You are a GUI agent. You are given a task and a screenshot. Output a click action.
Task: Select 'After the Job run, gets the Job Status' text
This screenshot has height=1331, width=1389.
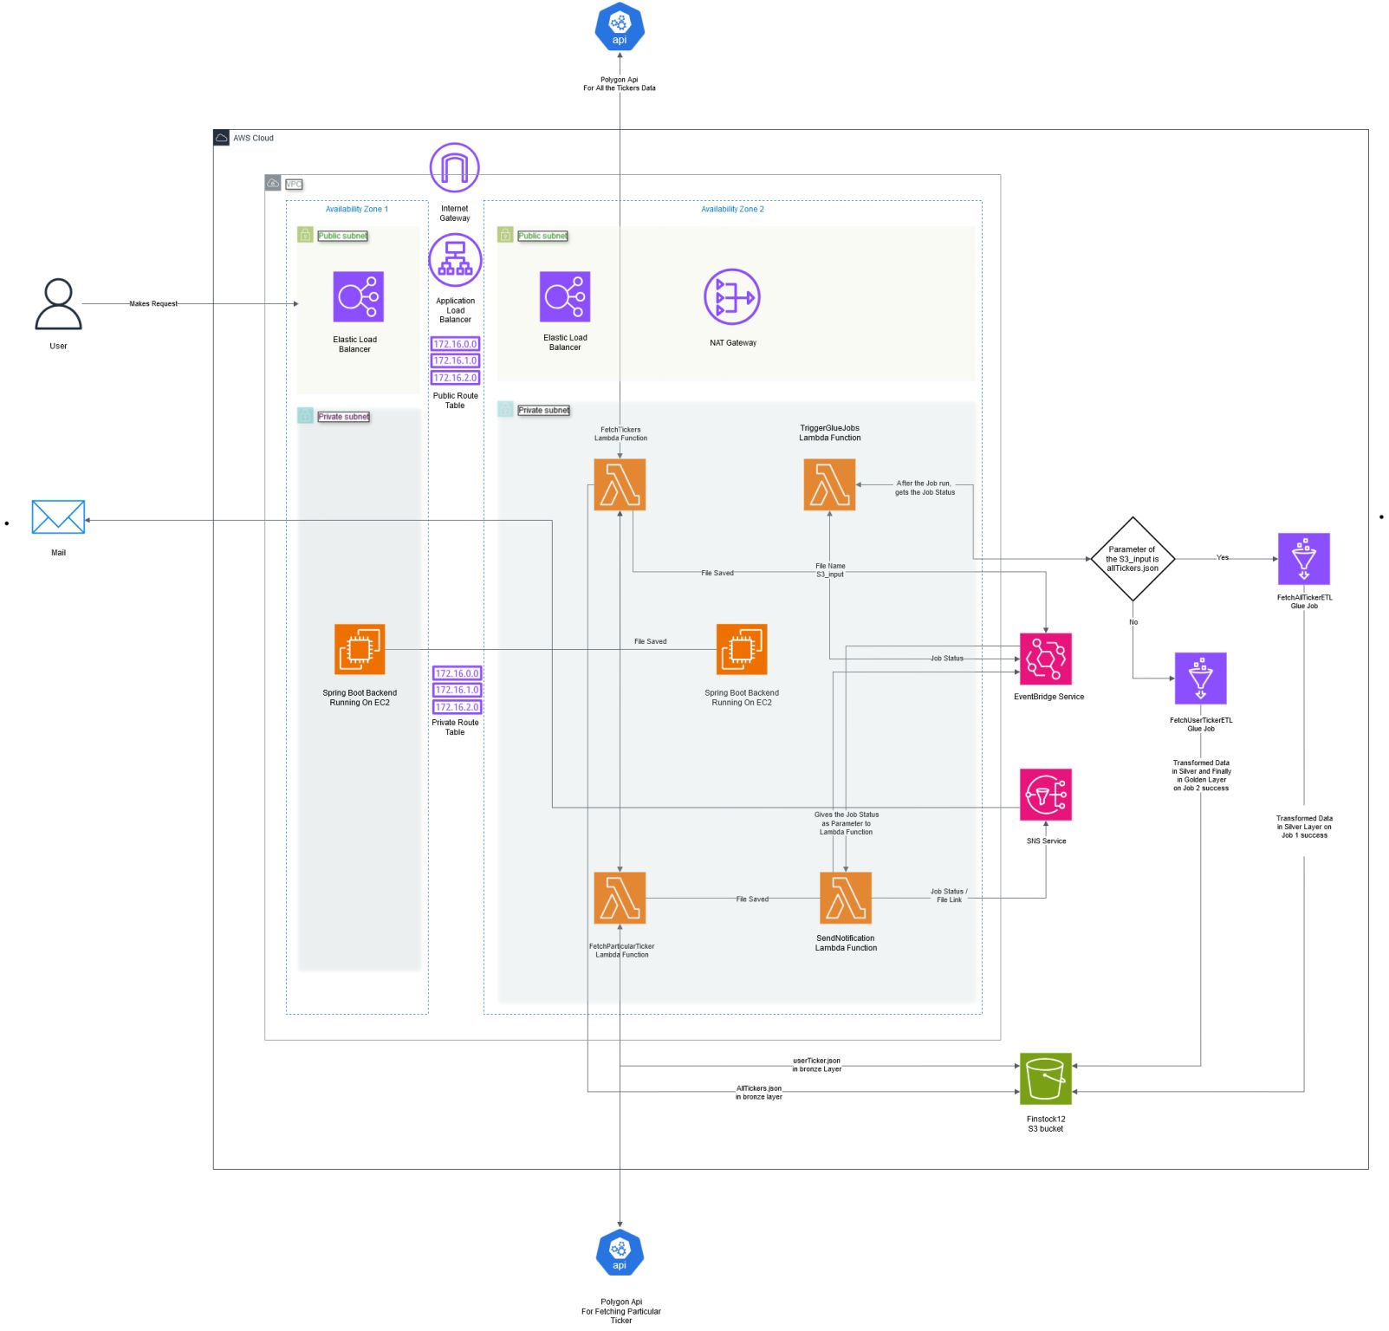coord(925,488)
